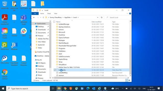
Task: Switch to details view button in status bar
Action: coord(127,80)
